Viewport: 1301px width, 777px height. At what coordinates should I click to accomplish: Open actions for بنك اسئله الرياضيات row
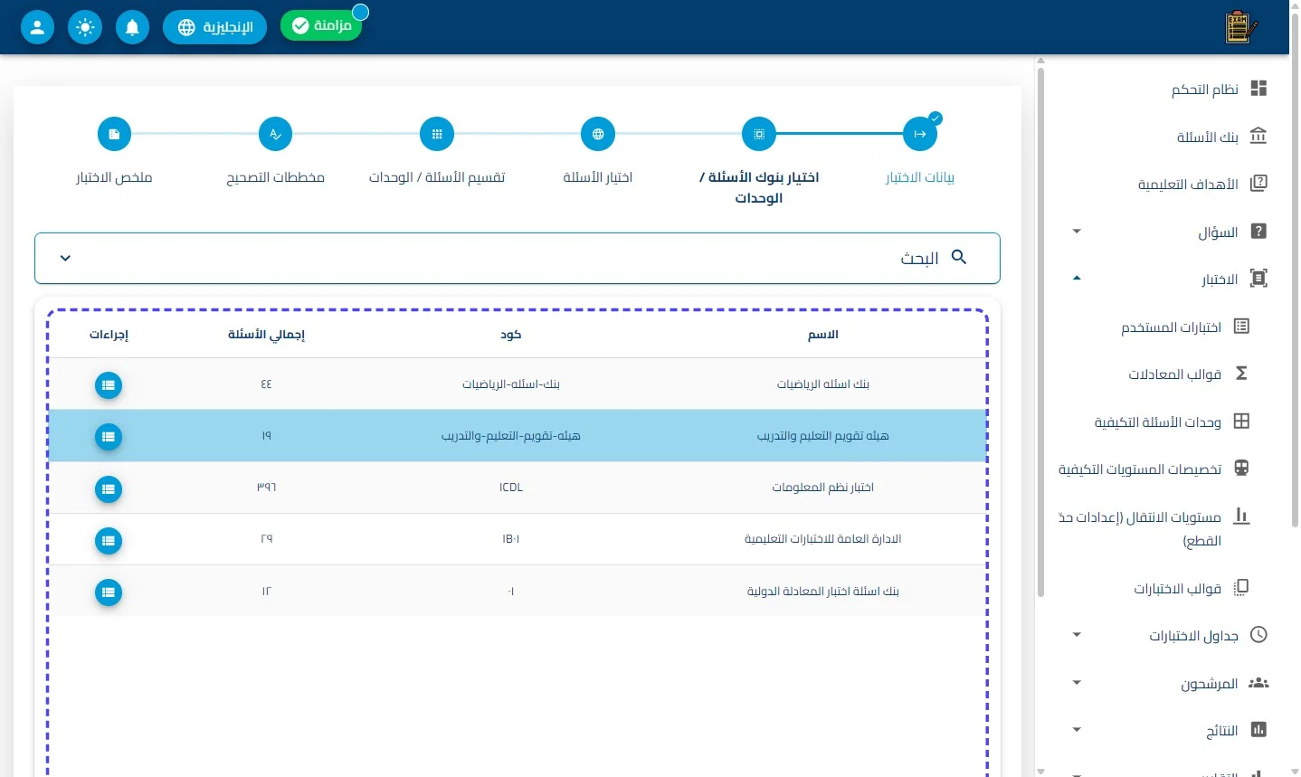coord(109,385)
